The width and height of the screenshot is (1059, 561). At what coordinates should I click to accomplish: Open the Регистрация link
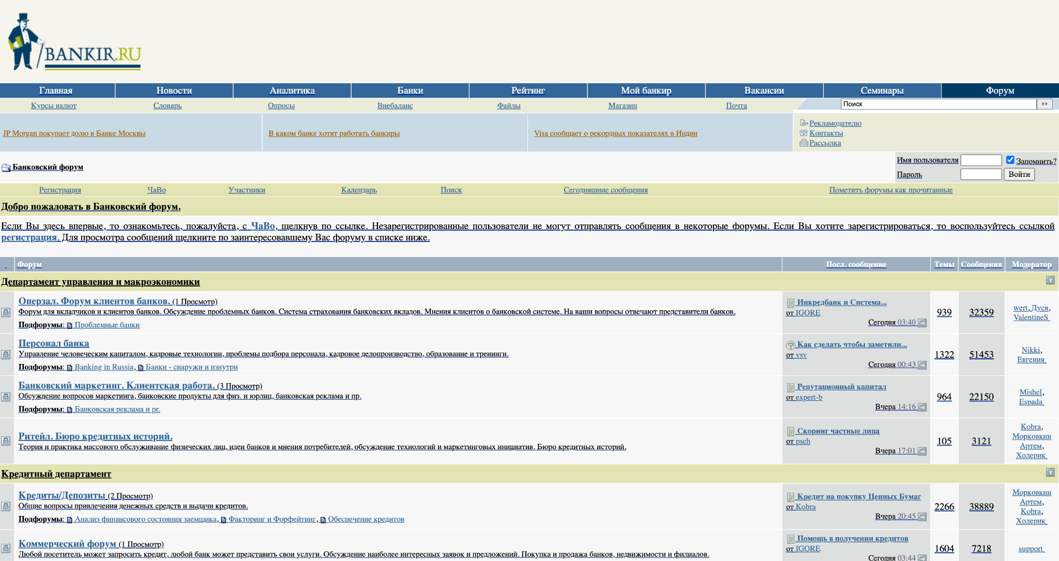[60, 190]
